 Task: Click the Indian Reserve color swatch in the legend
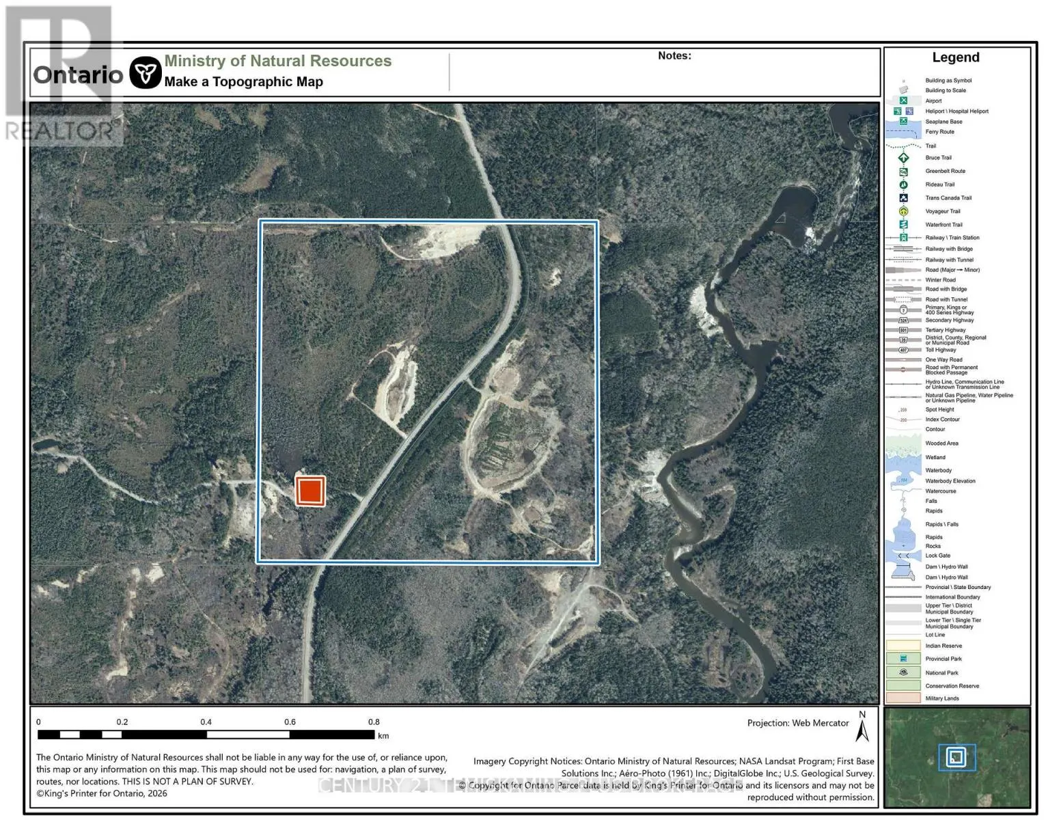click(903, 646)
